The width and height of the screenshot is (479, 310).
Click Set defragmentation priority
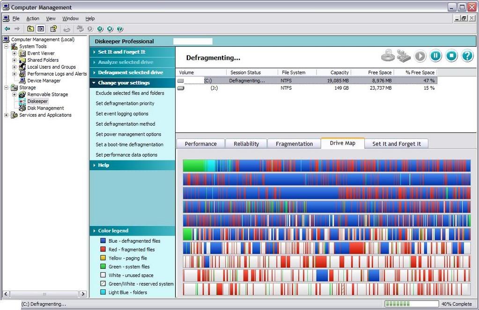coord(125,103)
